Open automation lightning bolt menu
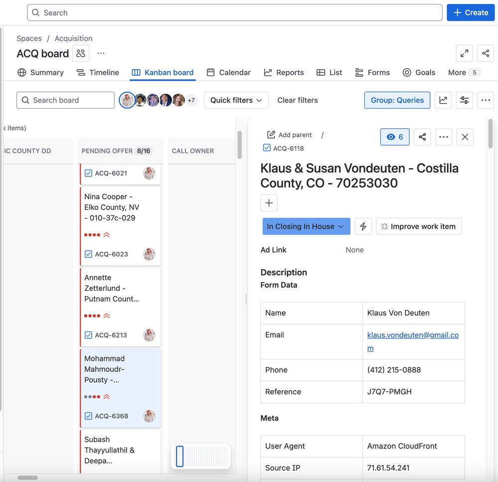The image size is (498, 482). tap(363, 226)
